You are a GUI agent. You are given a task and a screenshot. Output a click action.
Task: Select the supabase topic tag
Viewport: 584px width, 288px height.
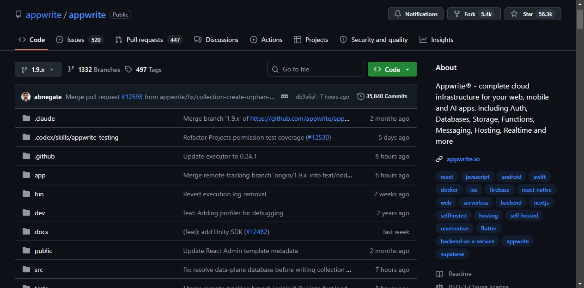[452, 254]
